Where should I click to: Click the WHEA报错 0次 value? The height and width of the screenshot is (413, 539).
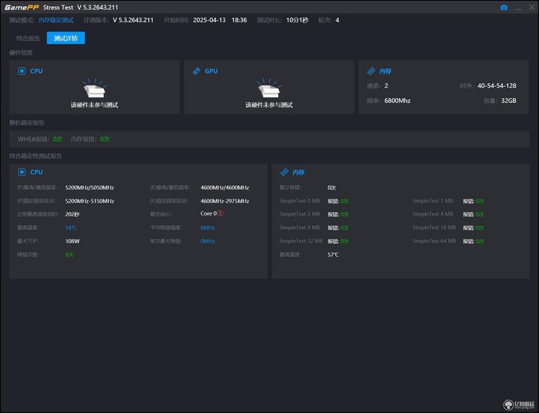(x=58, y=139)
